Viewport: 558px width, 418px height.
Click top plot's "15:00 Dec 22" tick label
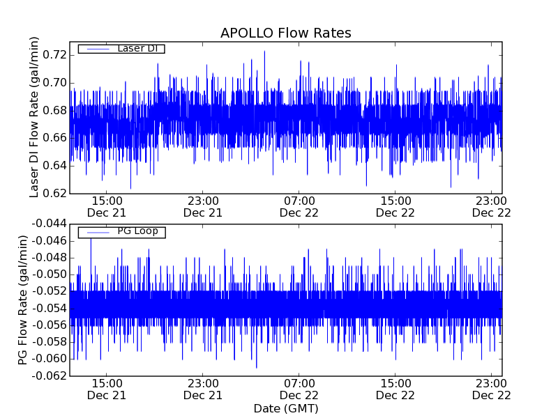click(x=395, y=206)
